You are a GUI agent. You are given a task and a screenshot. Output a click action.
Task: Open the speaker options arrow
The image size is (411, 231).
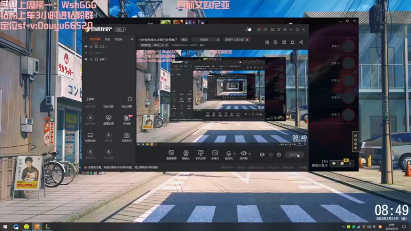(250, 153)
